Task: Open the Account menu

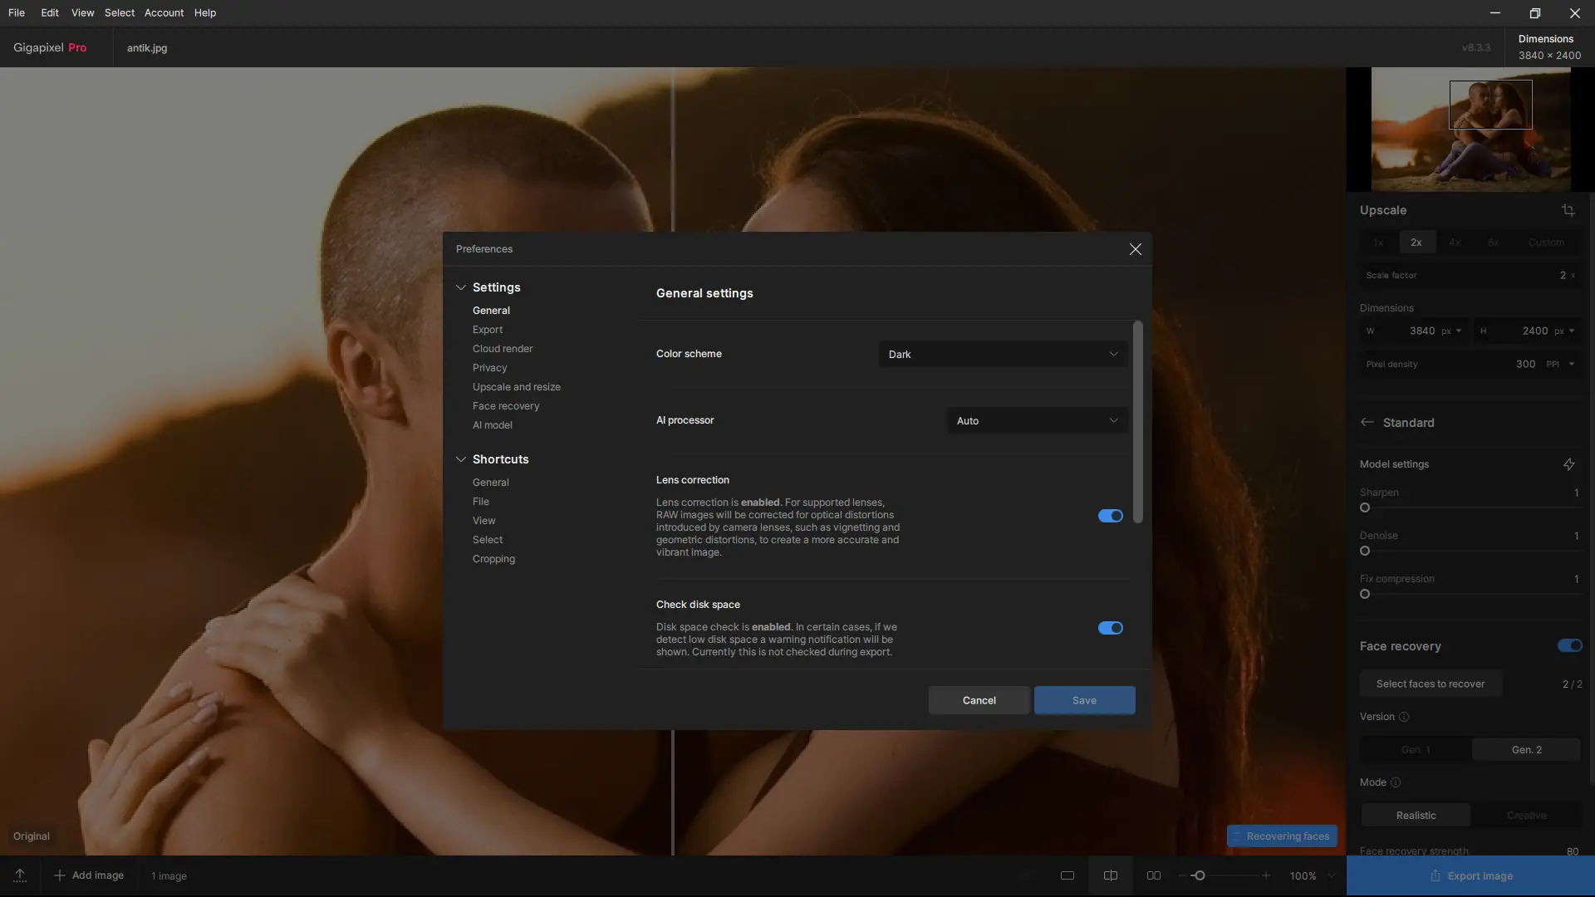Action: (x=164, y=12)
